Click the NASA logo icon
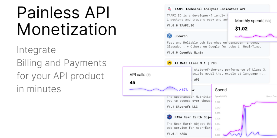This screenshot has width=277, height=138. pyautogui.click(x=169, y=117)
